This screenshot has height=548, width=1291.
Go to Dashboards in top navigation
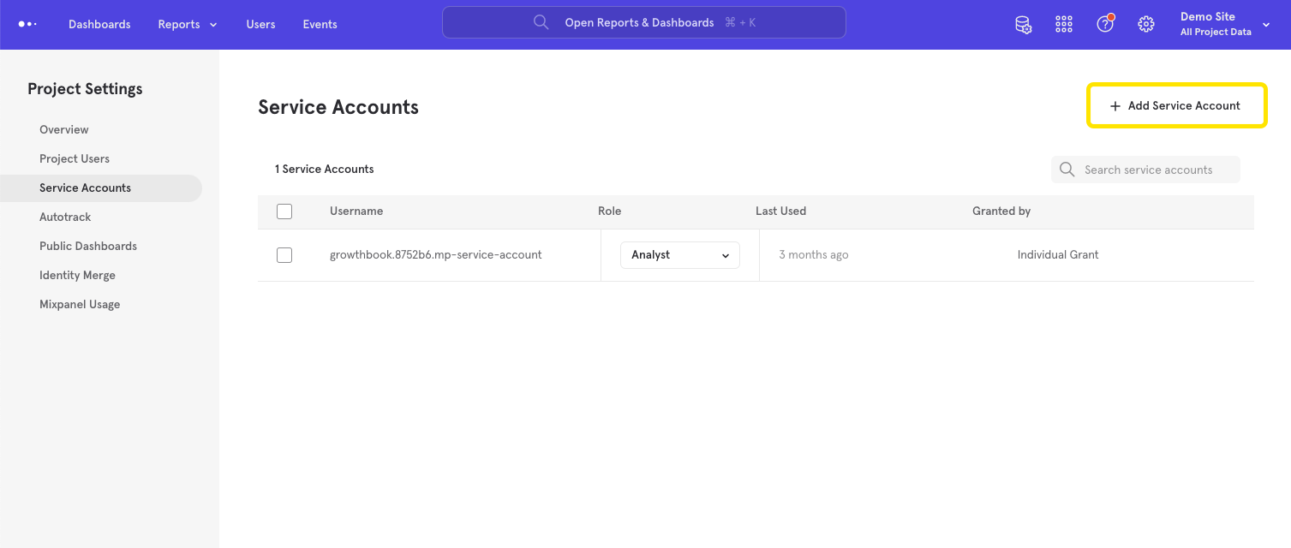tap(99, 24)
